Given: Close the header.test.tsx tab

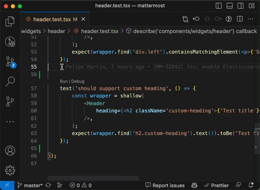Looking at the screenshot, I should click(83, 19).
